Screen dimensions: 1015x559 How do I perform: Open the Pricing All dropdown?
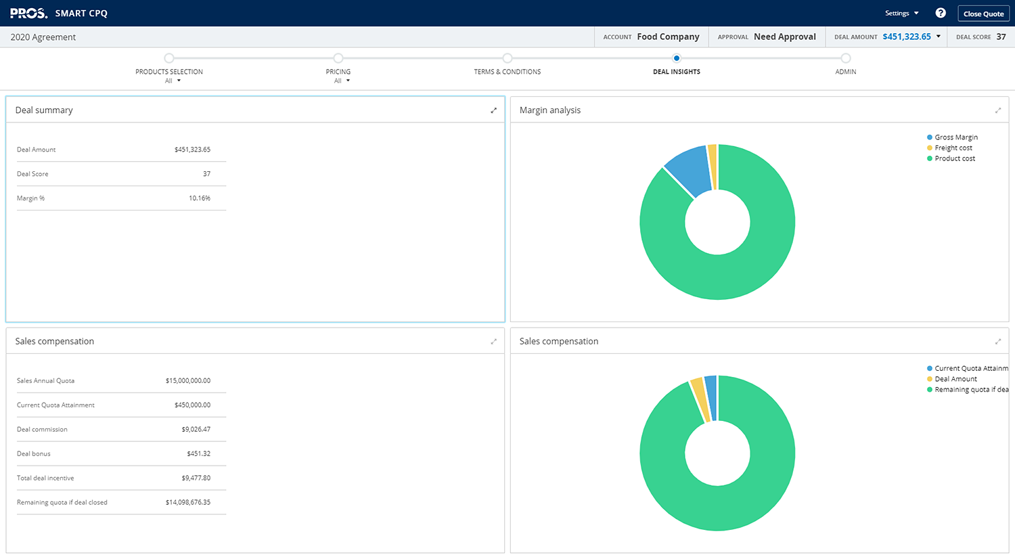[342, 81]
